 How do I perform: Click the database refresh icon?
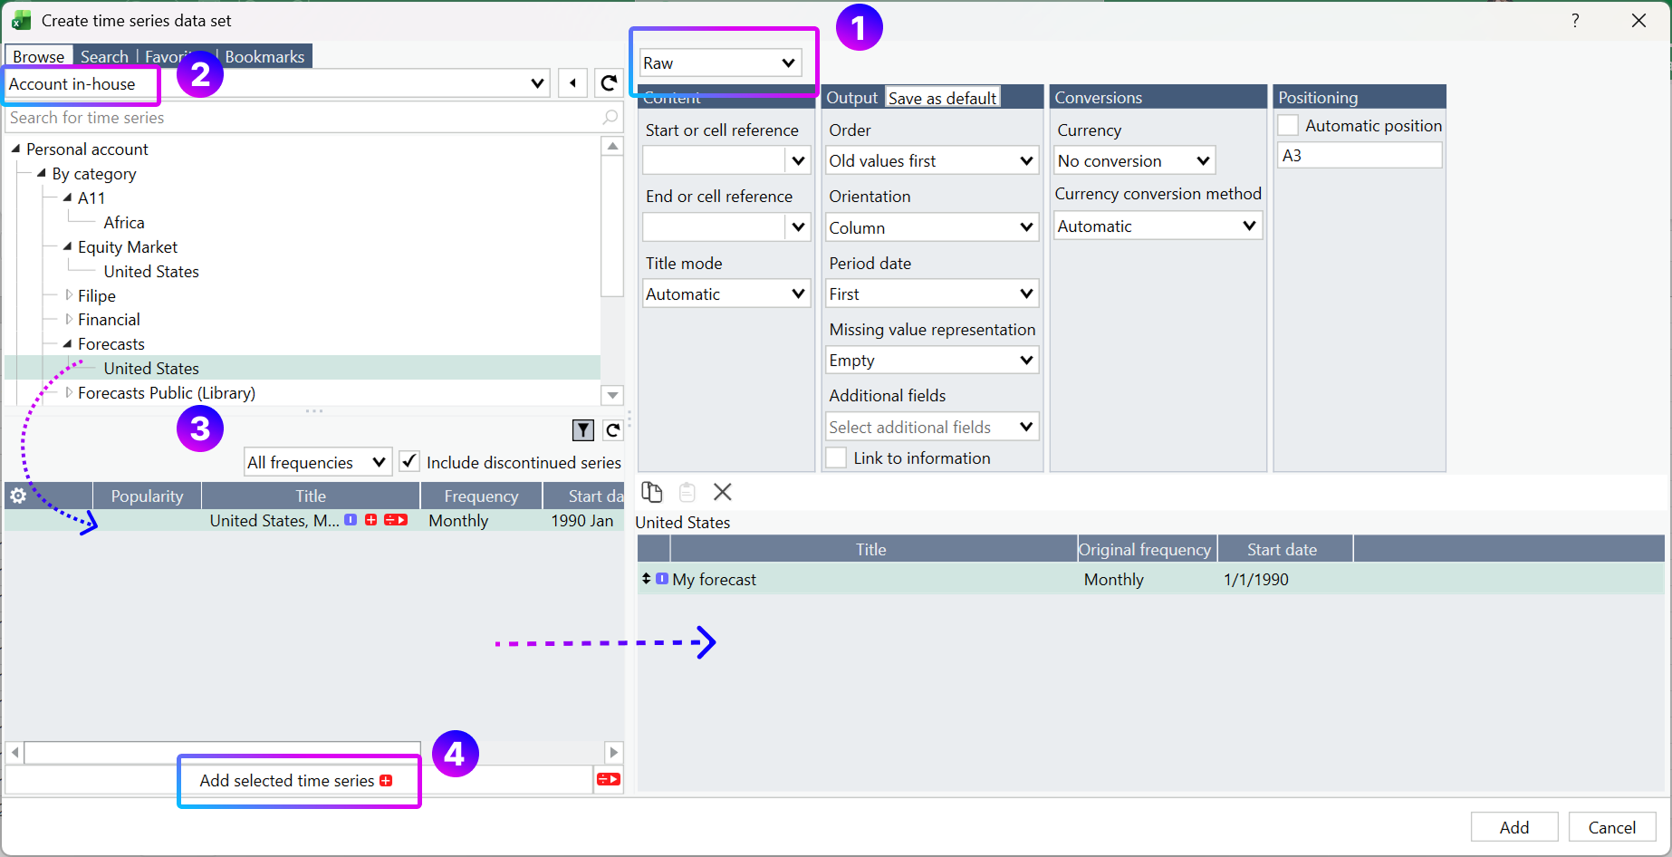tap(609, 83)
